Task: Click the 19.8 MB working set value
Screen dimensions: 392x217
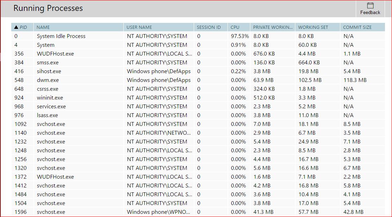Action: point(308,71)
